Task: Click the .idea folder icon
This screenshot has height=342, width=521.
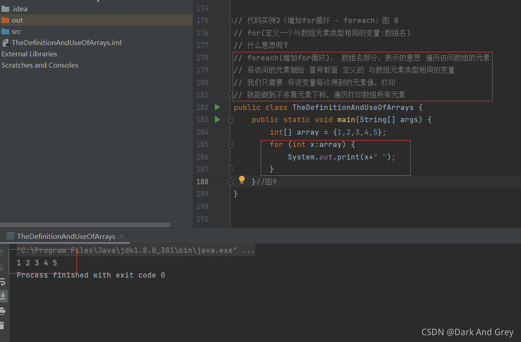Action: coord(5,9)
